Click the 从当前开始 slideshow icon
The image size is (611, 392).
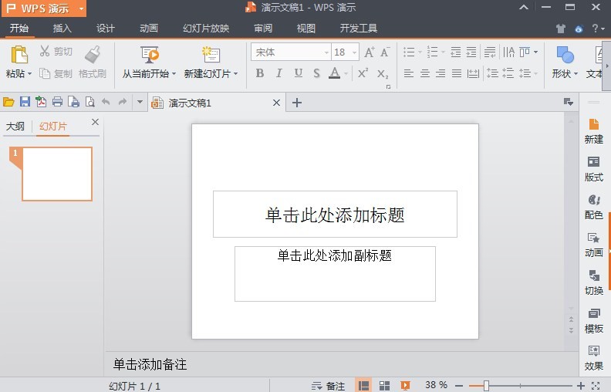(x=149, y=55)
